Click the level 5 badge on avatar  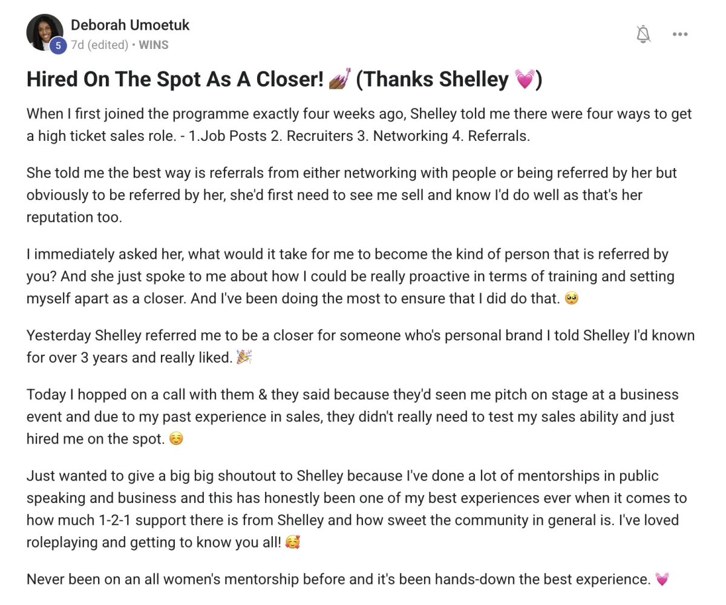point(57,45)
